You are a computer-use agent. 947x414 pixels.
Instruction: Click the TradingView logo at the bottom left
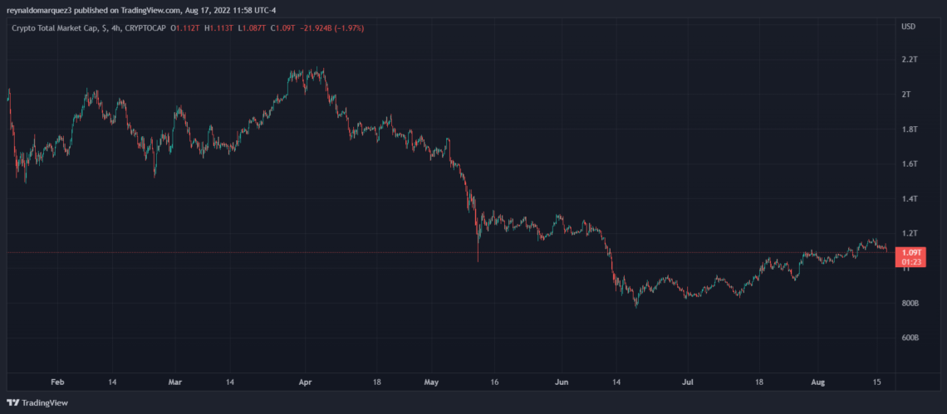tap(37, 402)
